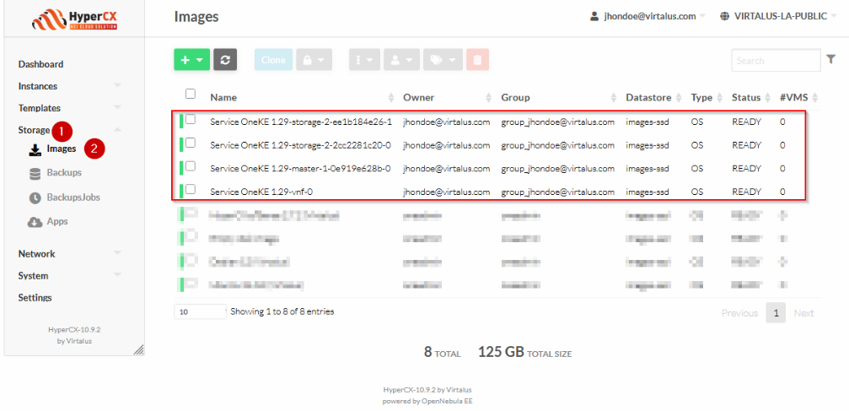Click the image Search field
This screenshot has width=849, height=411.
775,61
